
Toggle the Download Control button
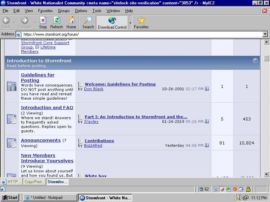pos(112,23)
